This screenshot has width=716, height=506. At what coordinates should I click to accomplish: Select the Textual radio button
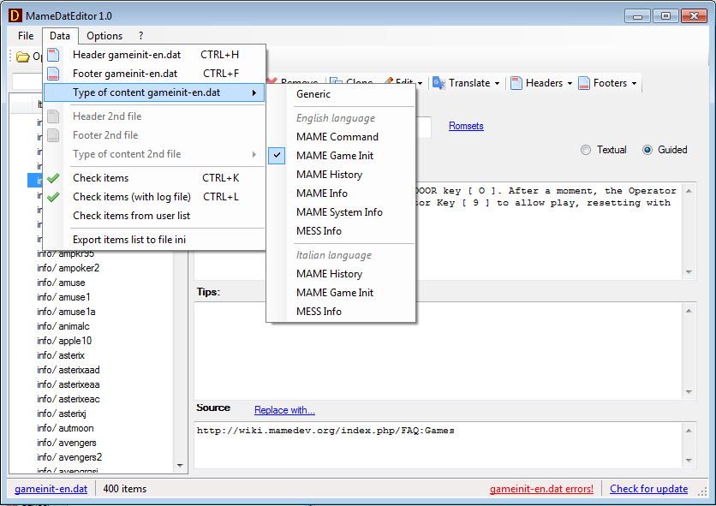586,150
